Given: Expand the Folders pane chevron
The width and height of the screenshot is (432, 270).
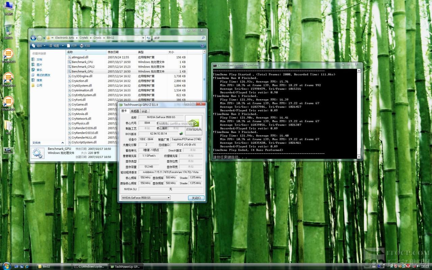Looking at the screenshot, I should [62, 143].
